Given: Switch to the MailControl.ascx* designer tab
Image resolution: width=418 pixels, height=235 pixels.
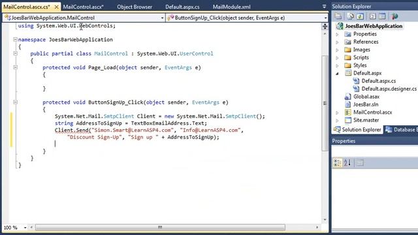Looking at the screenshot, I should [x=84, y=7].
